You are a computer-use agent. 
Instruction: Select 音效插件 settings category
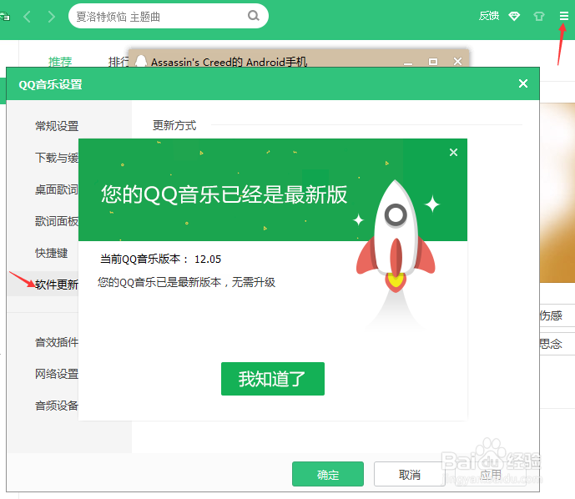click(57, 342)
